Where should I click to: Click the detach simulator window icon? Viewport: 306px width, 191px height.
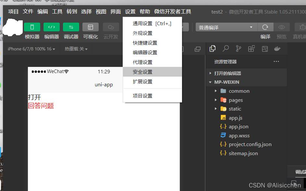[198, 49]
